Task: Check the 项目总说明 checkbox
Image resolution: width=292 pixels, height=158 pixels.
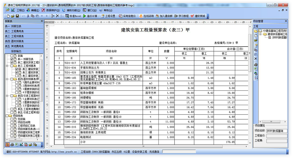Action: coord(12,122)
